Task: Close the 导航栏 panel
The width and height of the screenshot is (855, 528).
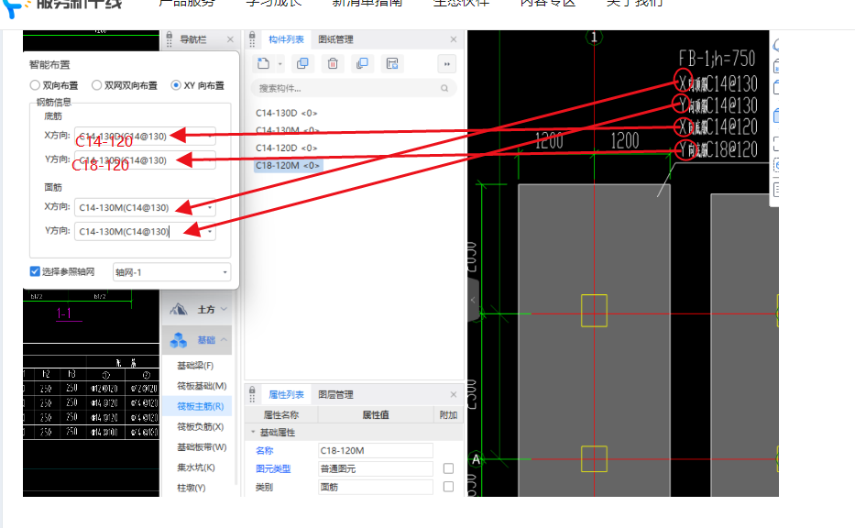Action: pyautogui.click(x=230, y=39)
